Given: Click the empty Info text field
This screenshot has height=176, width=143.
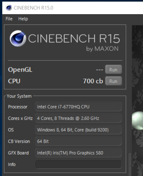Looking at the screenshot, I should [x=78, y=164].
